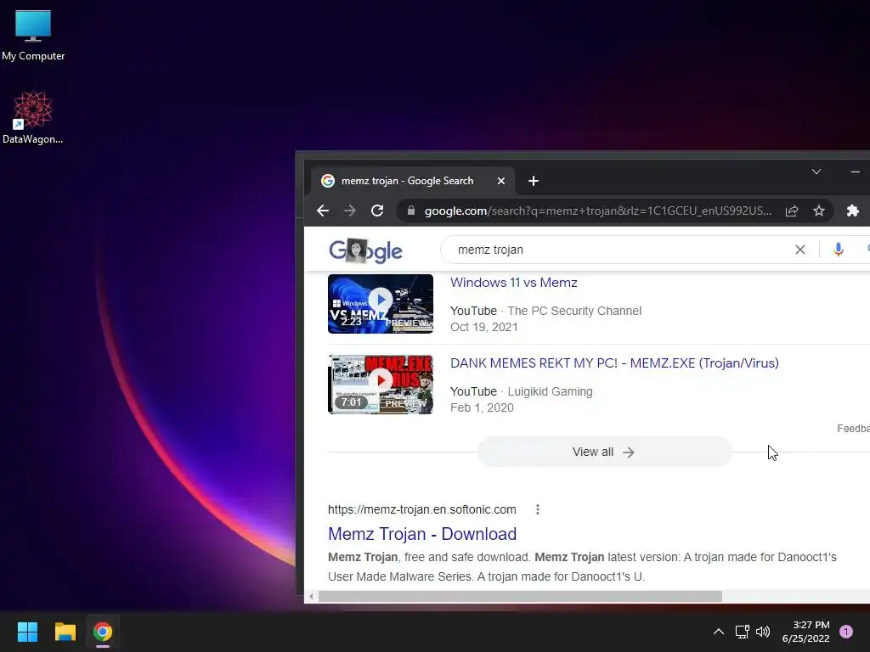Open volume control tray icon
The height and width of the screenshot is (652, 870).
pyautogui.click(x=763, y=632)
